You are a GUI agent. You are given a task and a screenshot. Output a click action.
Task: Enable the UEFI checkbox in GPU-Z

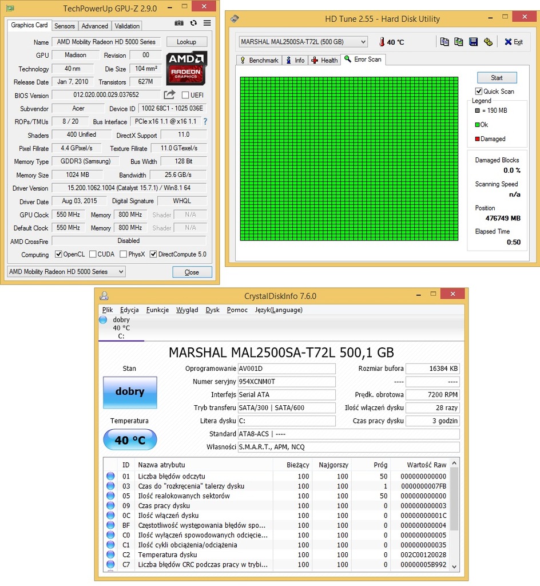click(x=185, y=95)
